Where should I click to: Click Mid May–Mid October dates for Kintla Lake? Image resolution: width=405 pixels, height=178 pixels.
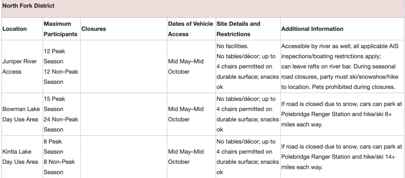(x=186, y=157)
